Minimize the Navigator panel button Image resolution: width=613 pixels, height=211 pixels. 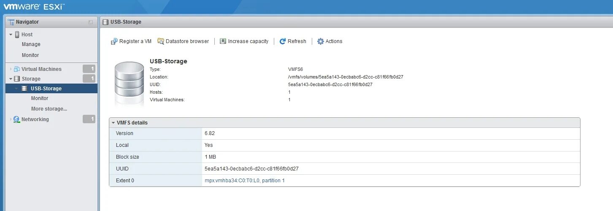point(91,22)
